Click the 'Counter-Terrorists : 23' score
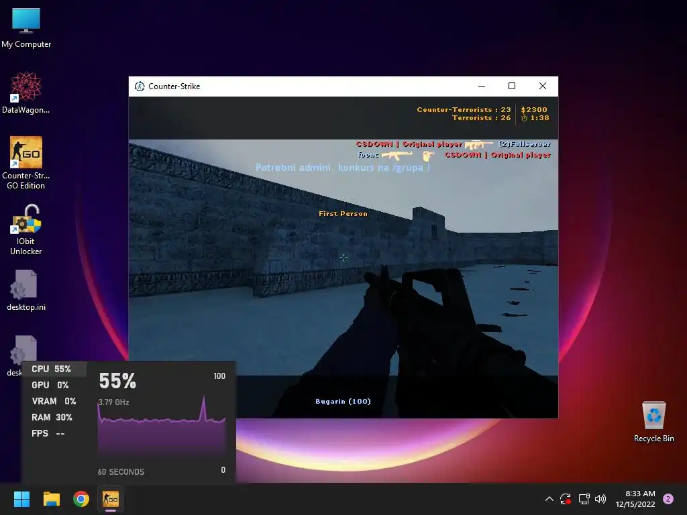The image size is (687, 515). click(x=464, y=109)
